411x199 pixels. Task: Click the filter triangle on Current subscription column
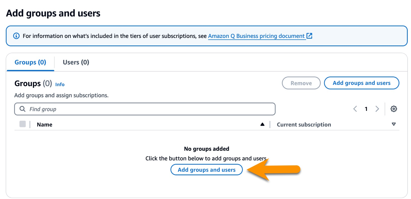(394, 124)
